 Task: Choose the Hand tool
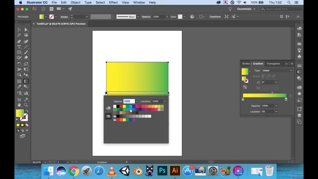(x=19, y=105)
